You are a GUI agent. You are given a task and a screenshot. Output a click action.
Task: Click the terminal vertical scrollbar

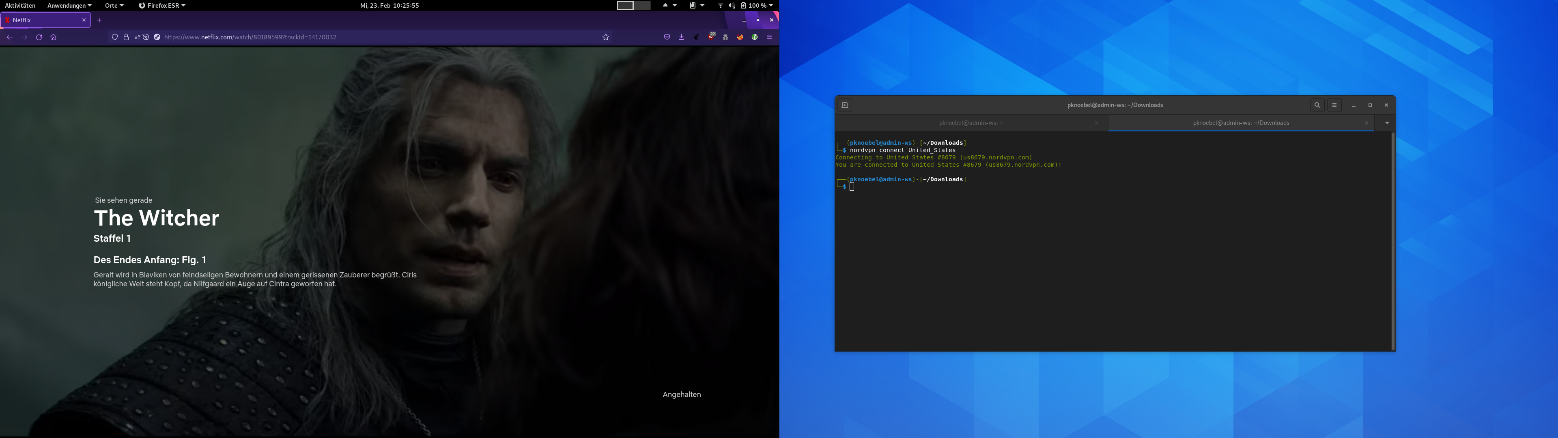coord(1393,241)
